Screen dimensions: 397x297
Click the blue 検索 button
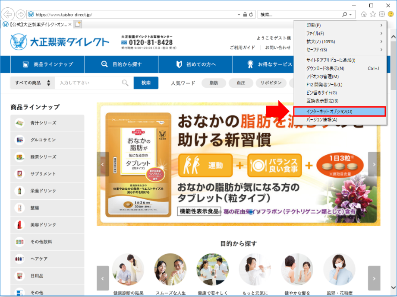coord(146,83)
